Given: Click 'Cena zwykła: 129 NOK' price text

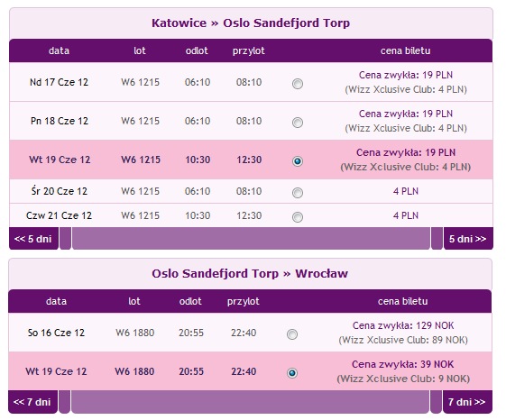Looking at the screenshot, I should coord(403,325).
